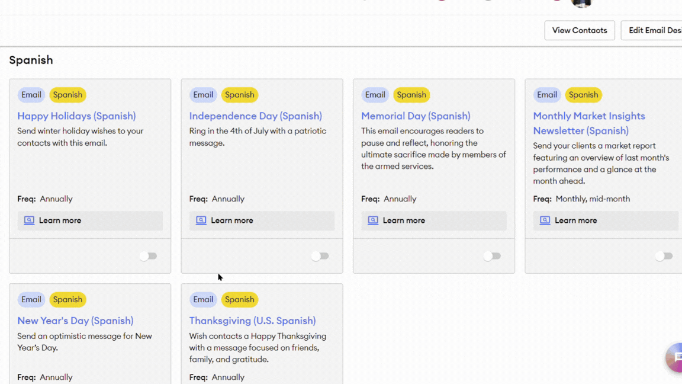
Task: Enable the Monthly Market Insights Newsletter toggle
Action: click(x=663, y=256)
